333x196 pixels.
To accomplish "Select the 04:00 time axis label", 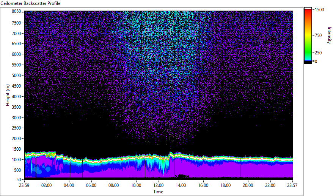I will coord(69,185).
